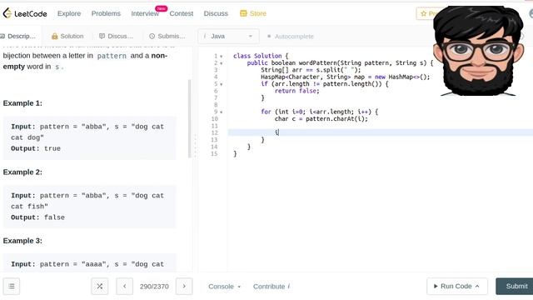
Task: Collapse code fold arrow at line 1
Action: coord(222,56)
